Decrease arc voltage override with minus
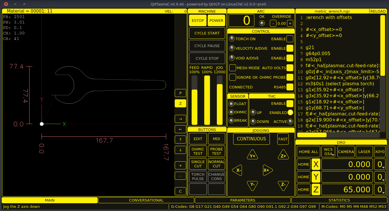Image resolution: width=389 pixels, height=211 pixels. [x=273, y=23]
